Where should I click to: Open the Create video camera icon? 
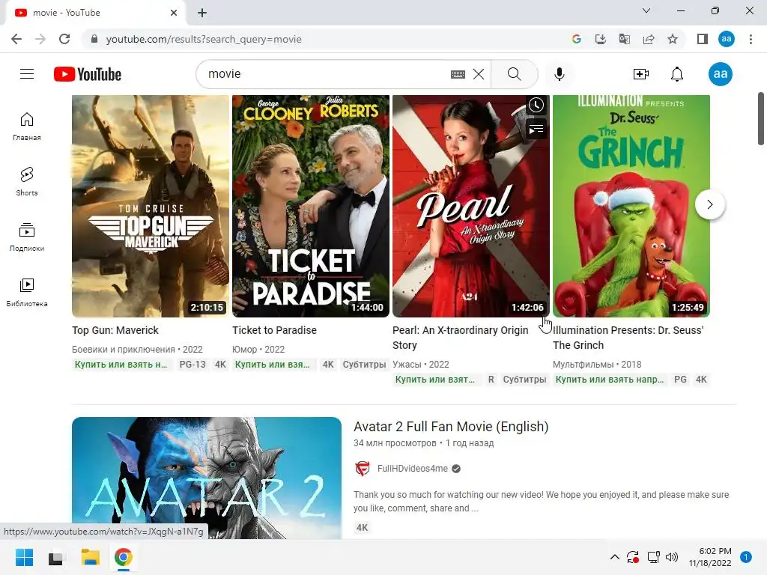(641, 74)
